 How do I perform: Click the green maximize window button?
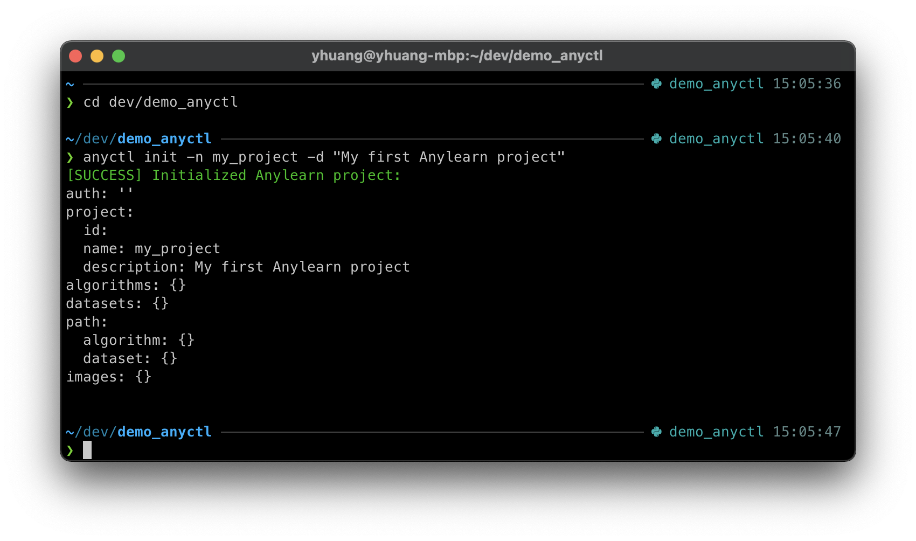click(x=119, y=56)
